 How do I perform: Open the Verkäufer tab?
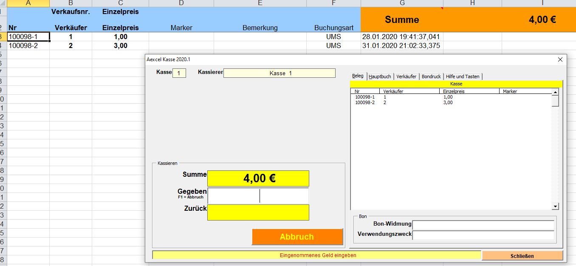pyautogui.click(x=406, y=76)
